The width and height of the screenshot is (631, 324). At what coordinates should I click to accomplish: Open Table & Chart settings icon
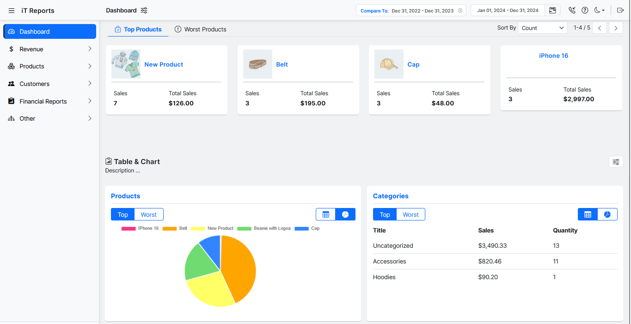coord(616,162)
